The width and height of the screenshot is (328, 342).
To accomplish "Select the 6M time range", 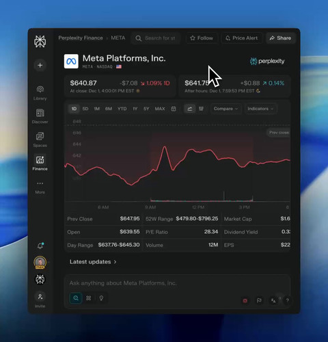I will [x=109, y=109].
